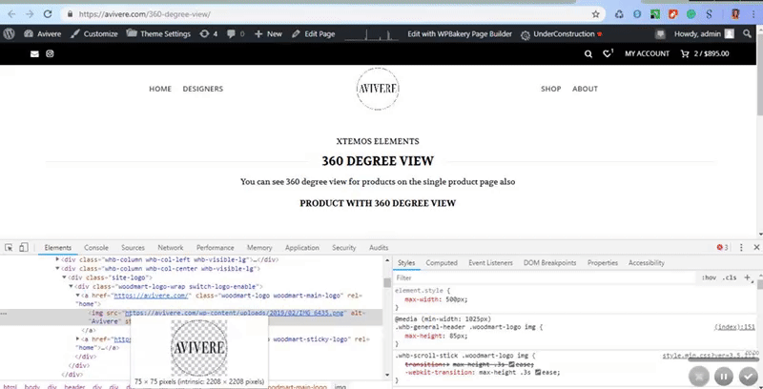The height and width of the screenshot is (389, 763).
Task: Click the browser back arrow
Action: point(11,14)
